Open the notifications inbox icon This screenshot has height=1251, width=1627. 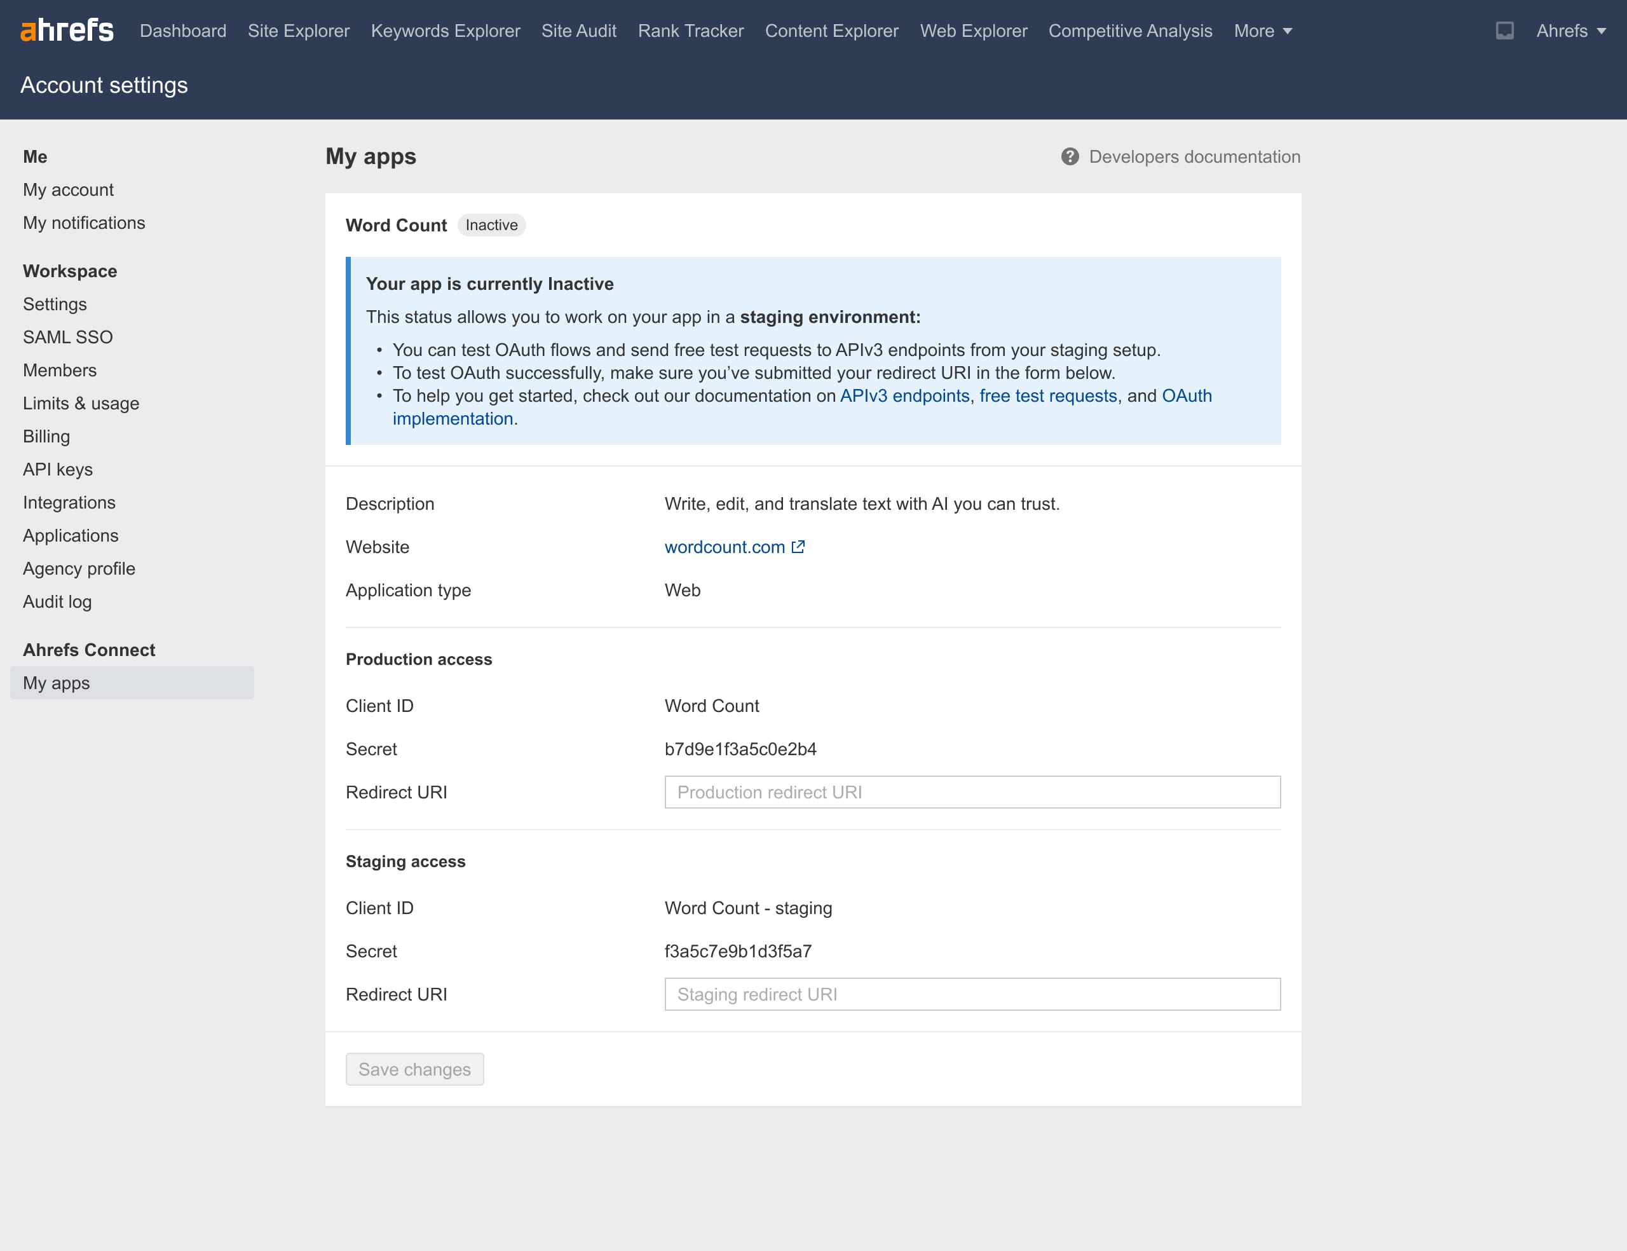(x=1504, y=31)
